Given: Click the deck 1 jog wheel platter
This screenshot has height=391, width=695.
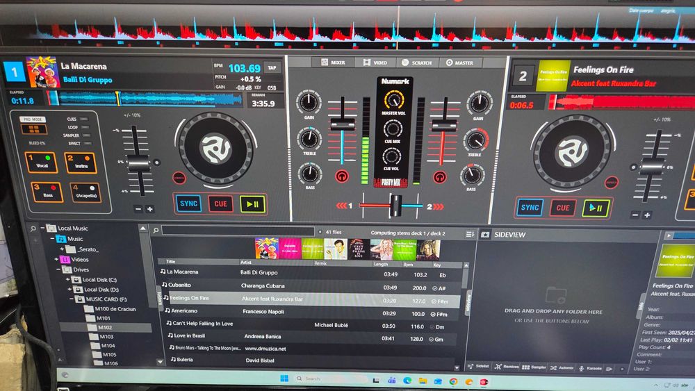Looking at the screenshot, I should point(215,149).
